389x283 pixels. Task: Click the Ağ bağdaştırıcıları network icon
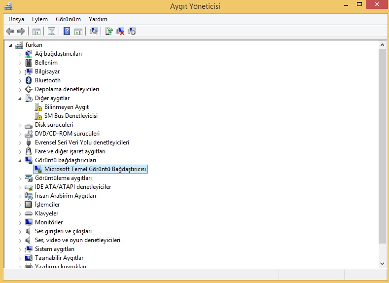click(x=29, y=54)
